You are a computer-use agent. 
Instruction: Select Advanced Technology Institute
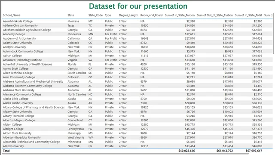point(22,60)
